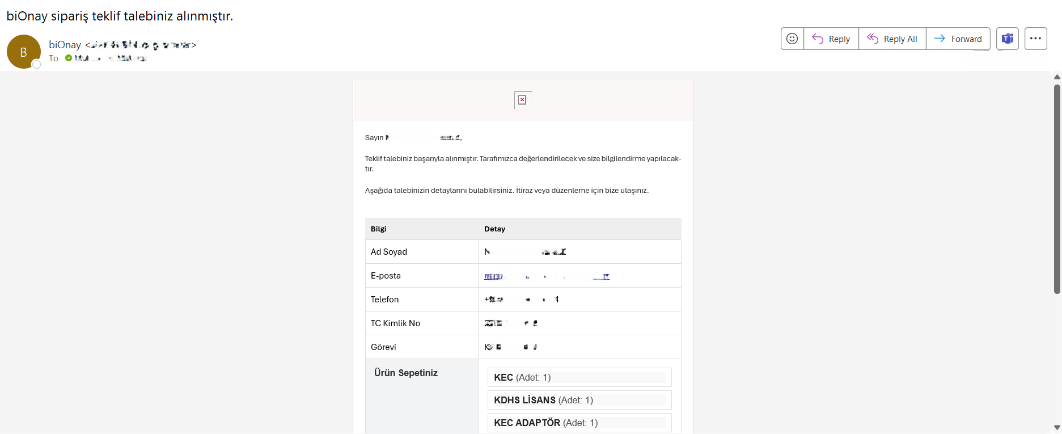Viewport: 1062px width, 434px height.
Task: Open the email link in E-posta row
Action: (547, 276)
